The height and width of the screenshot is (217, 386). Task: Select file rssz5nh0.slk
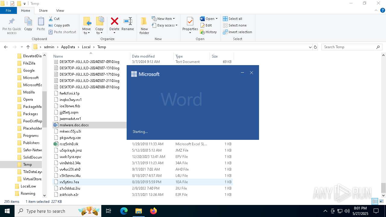69,144
